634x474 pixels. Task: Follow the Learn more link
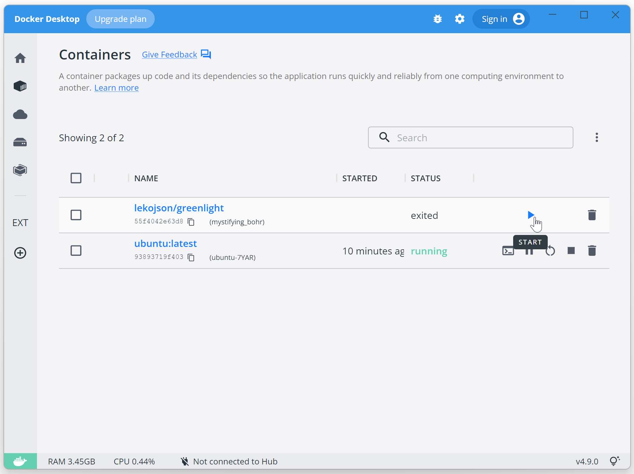tap(116, 88)
